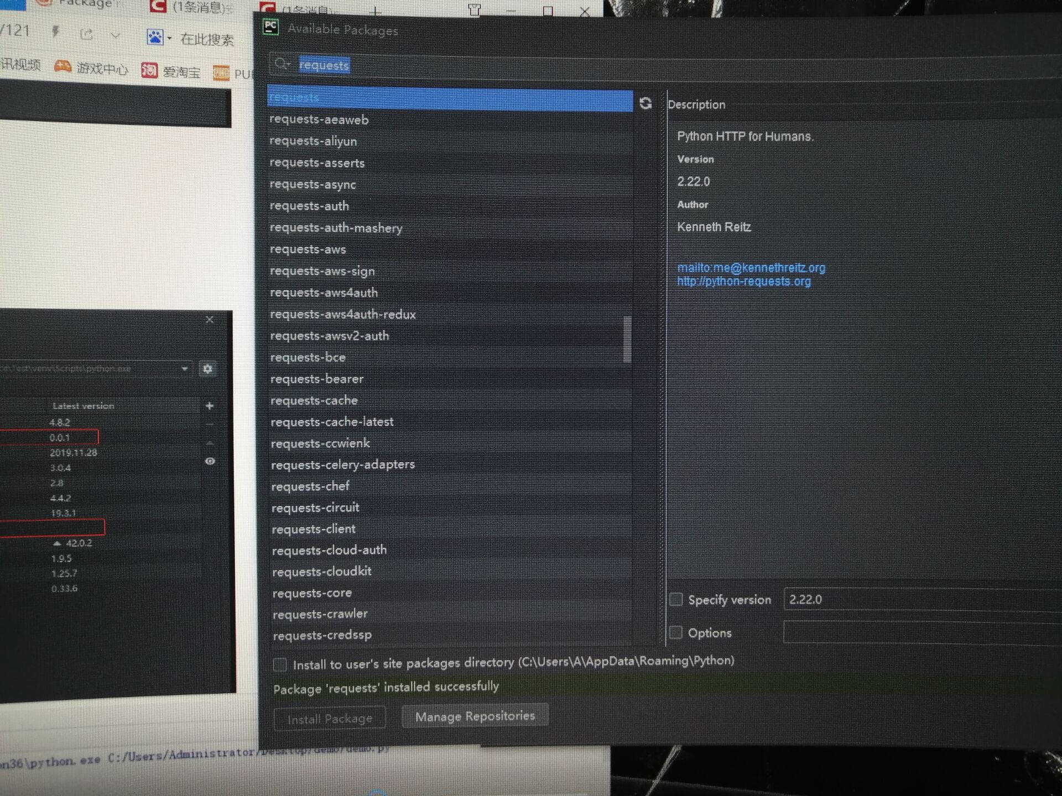Open the 爱淘宝 bookmark in browser
1062x796 pixels.
(171, 71)
